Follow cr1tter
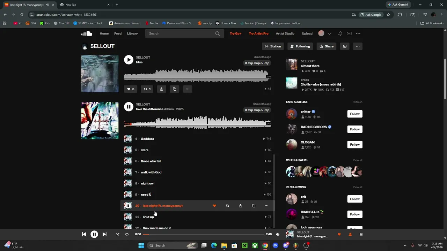The width and height of the screenshot is (447, 251). [x=355, y=114]
